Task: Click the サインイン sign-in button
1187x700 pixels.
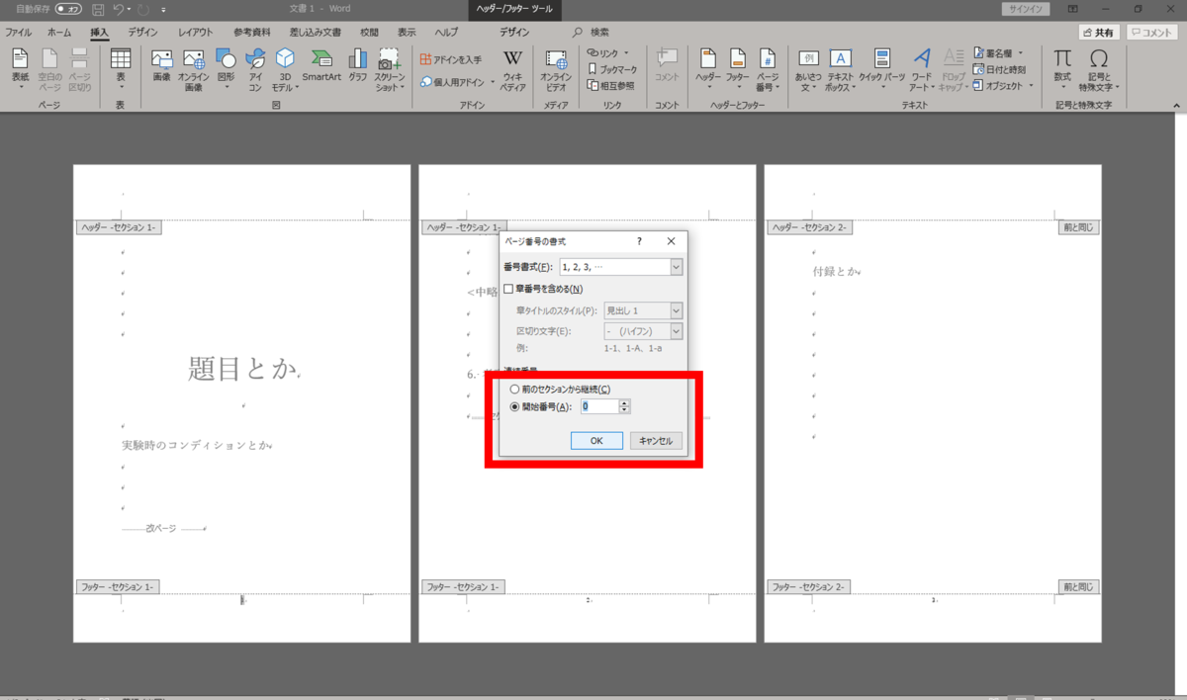Action: [1024, 9]
